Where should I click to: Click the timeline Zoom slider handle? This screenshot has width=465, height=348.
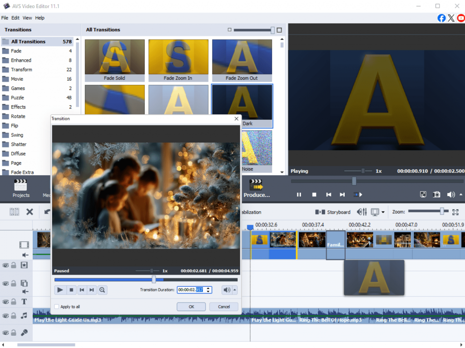pos(441,211)
